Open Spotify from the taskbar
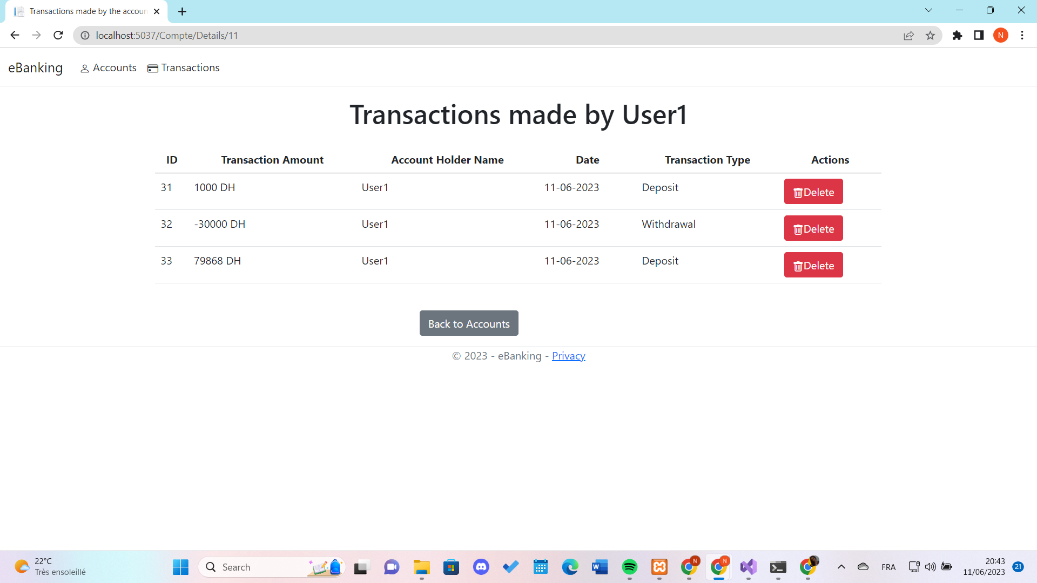 tap(629, 567)
